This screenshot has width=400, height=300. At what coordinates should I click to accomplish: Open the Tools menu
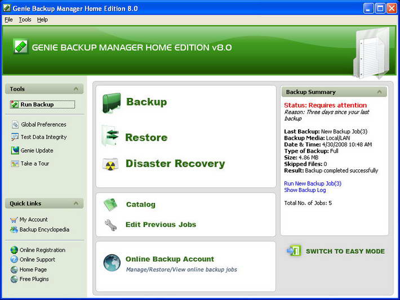pos(25,20)
